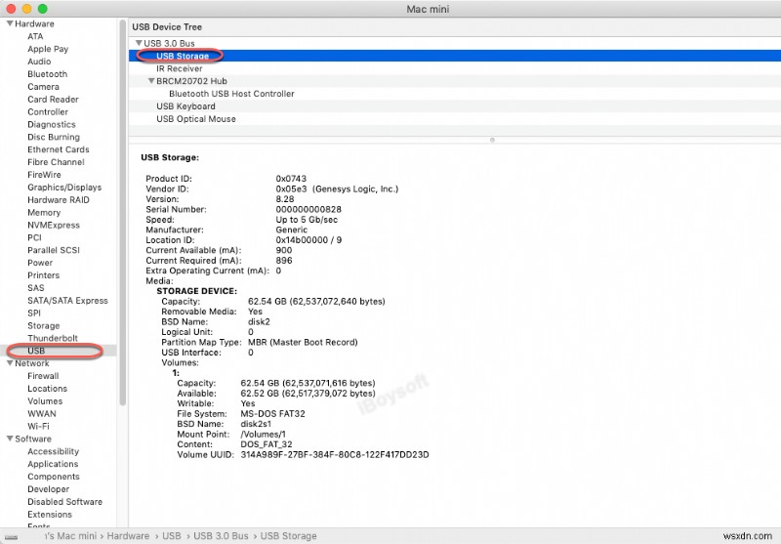This screenshot has height=544, width=781.
Task: Open Volumes under Network
Action: click(x=45, y=401)
